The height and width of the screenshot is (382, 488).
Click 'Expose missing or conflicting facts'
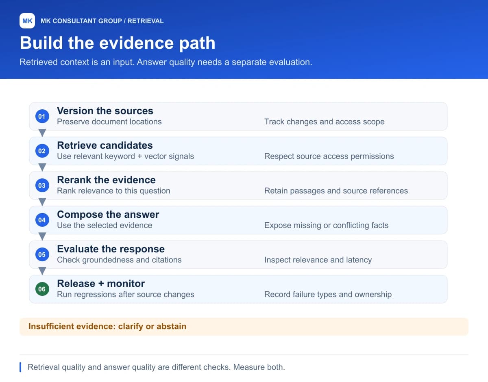[326, 225]
